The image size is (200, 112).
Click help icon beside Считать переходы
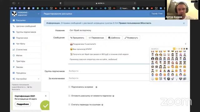click(102, 105)
